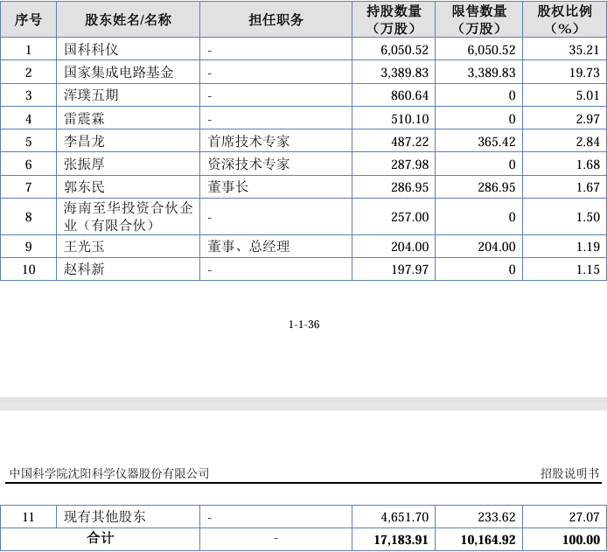The height and width of the screenshot is (552, 607).
Task: Click position 董事、总经理
Action: (x=248, y=246)
